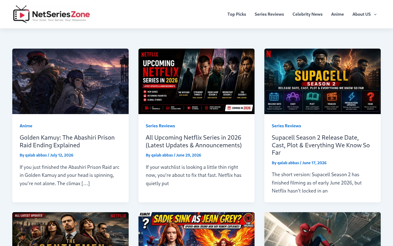Viewport: 393px width, 246px height.
Task: Open Golden Kamuy Abashiri Prison Raid title
Action: pyautogui.click(x=67, y=141)
